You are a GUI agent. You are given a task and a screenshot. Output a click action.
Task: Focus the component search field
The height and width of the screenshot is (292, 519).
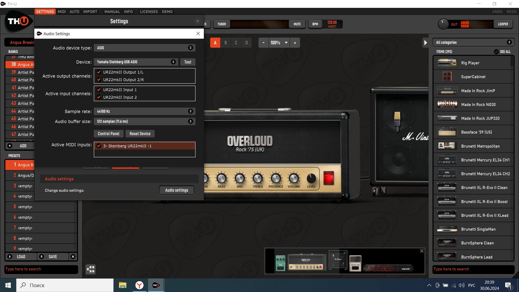pyautogui.click(x=473, y=269)
